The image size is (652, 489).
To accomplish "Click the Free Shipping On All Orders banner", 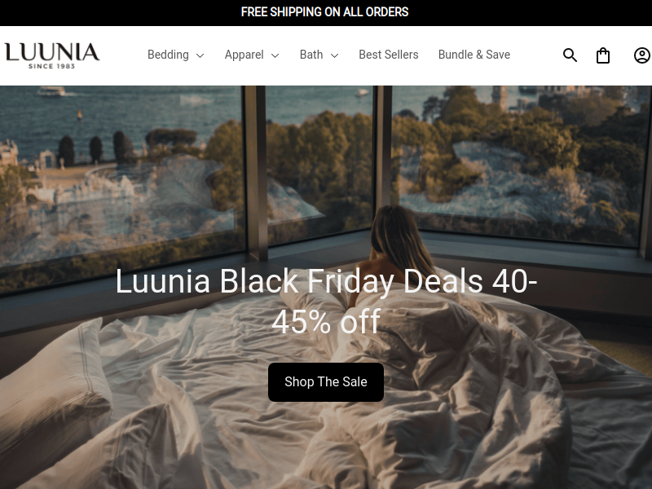I will click(x=324, y=12).
